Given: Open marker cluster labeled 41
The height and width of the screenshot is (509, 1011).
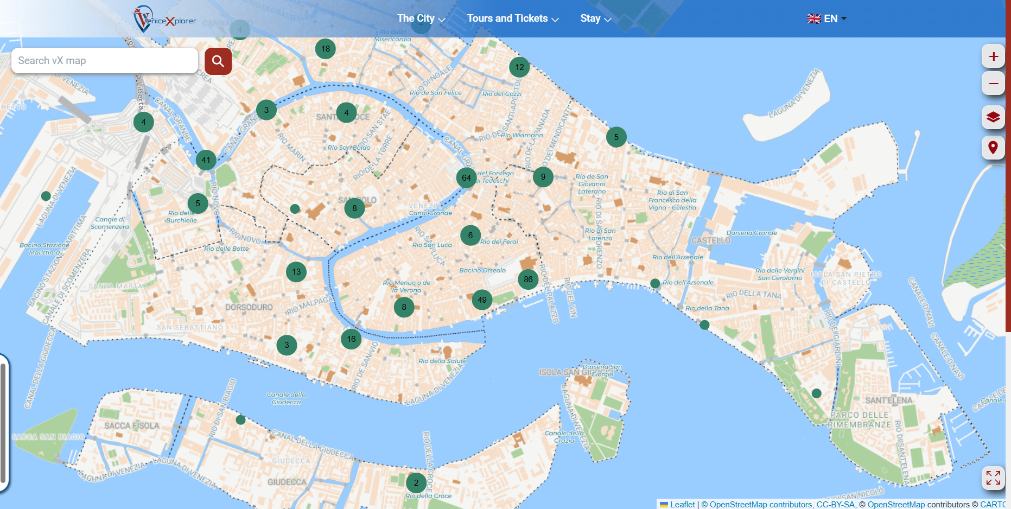Looking at the screenshot, I should pyautogui.click(x=206, y=160).
